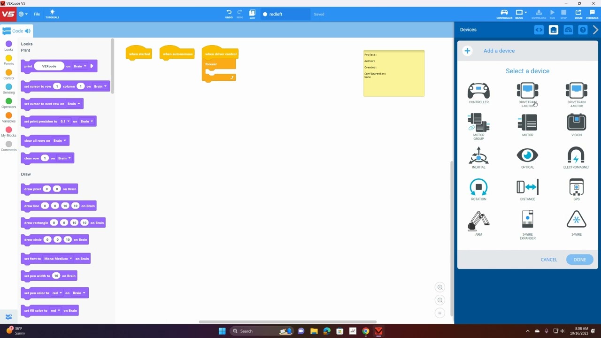The width and height of the screenshot is (601, 338).
Task: Open Tutorials from the toolbar
Action: point(52,14)
